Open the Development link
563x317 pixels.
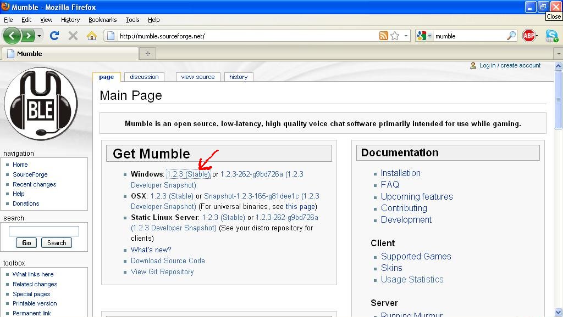click(x=406, y=219)
